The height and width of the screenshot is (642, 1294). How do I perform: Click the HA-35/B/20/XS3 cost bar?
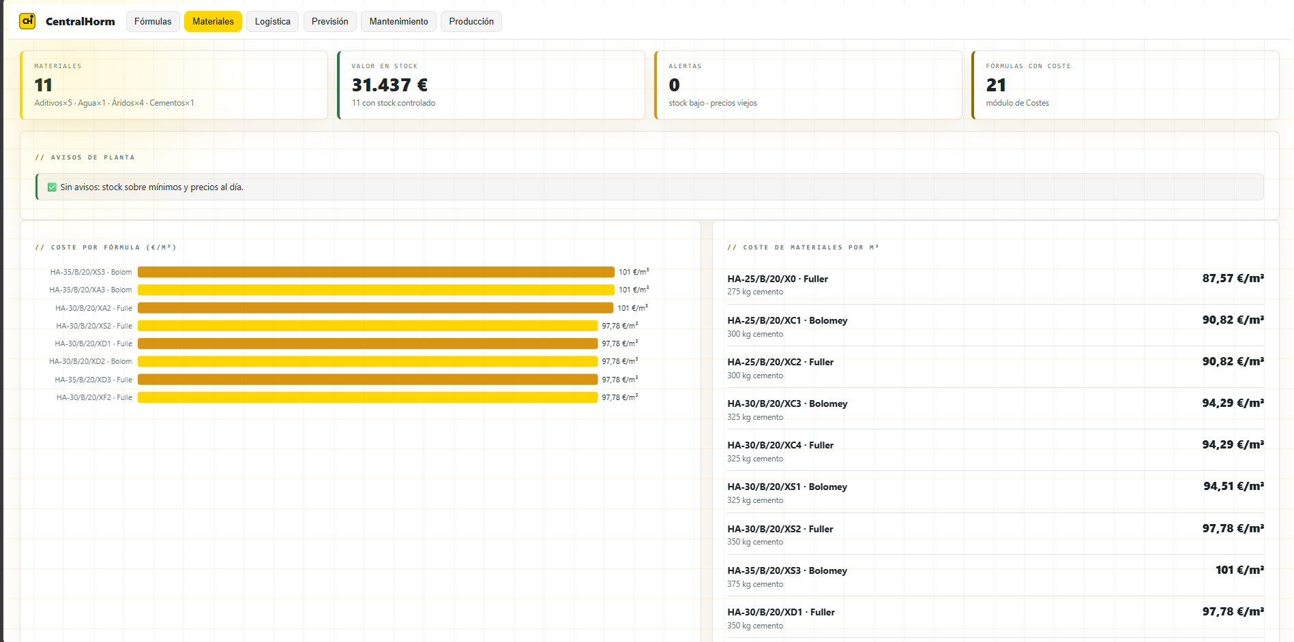click(x=376, y=272)
